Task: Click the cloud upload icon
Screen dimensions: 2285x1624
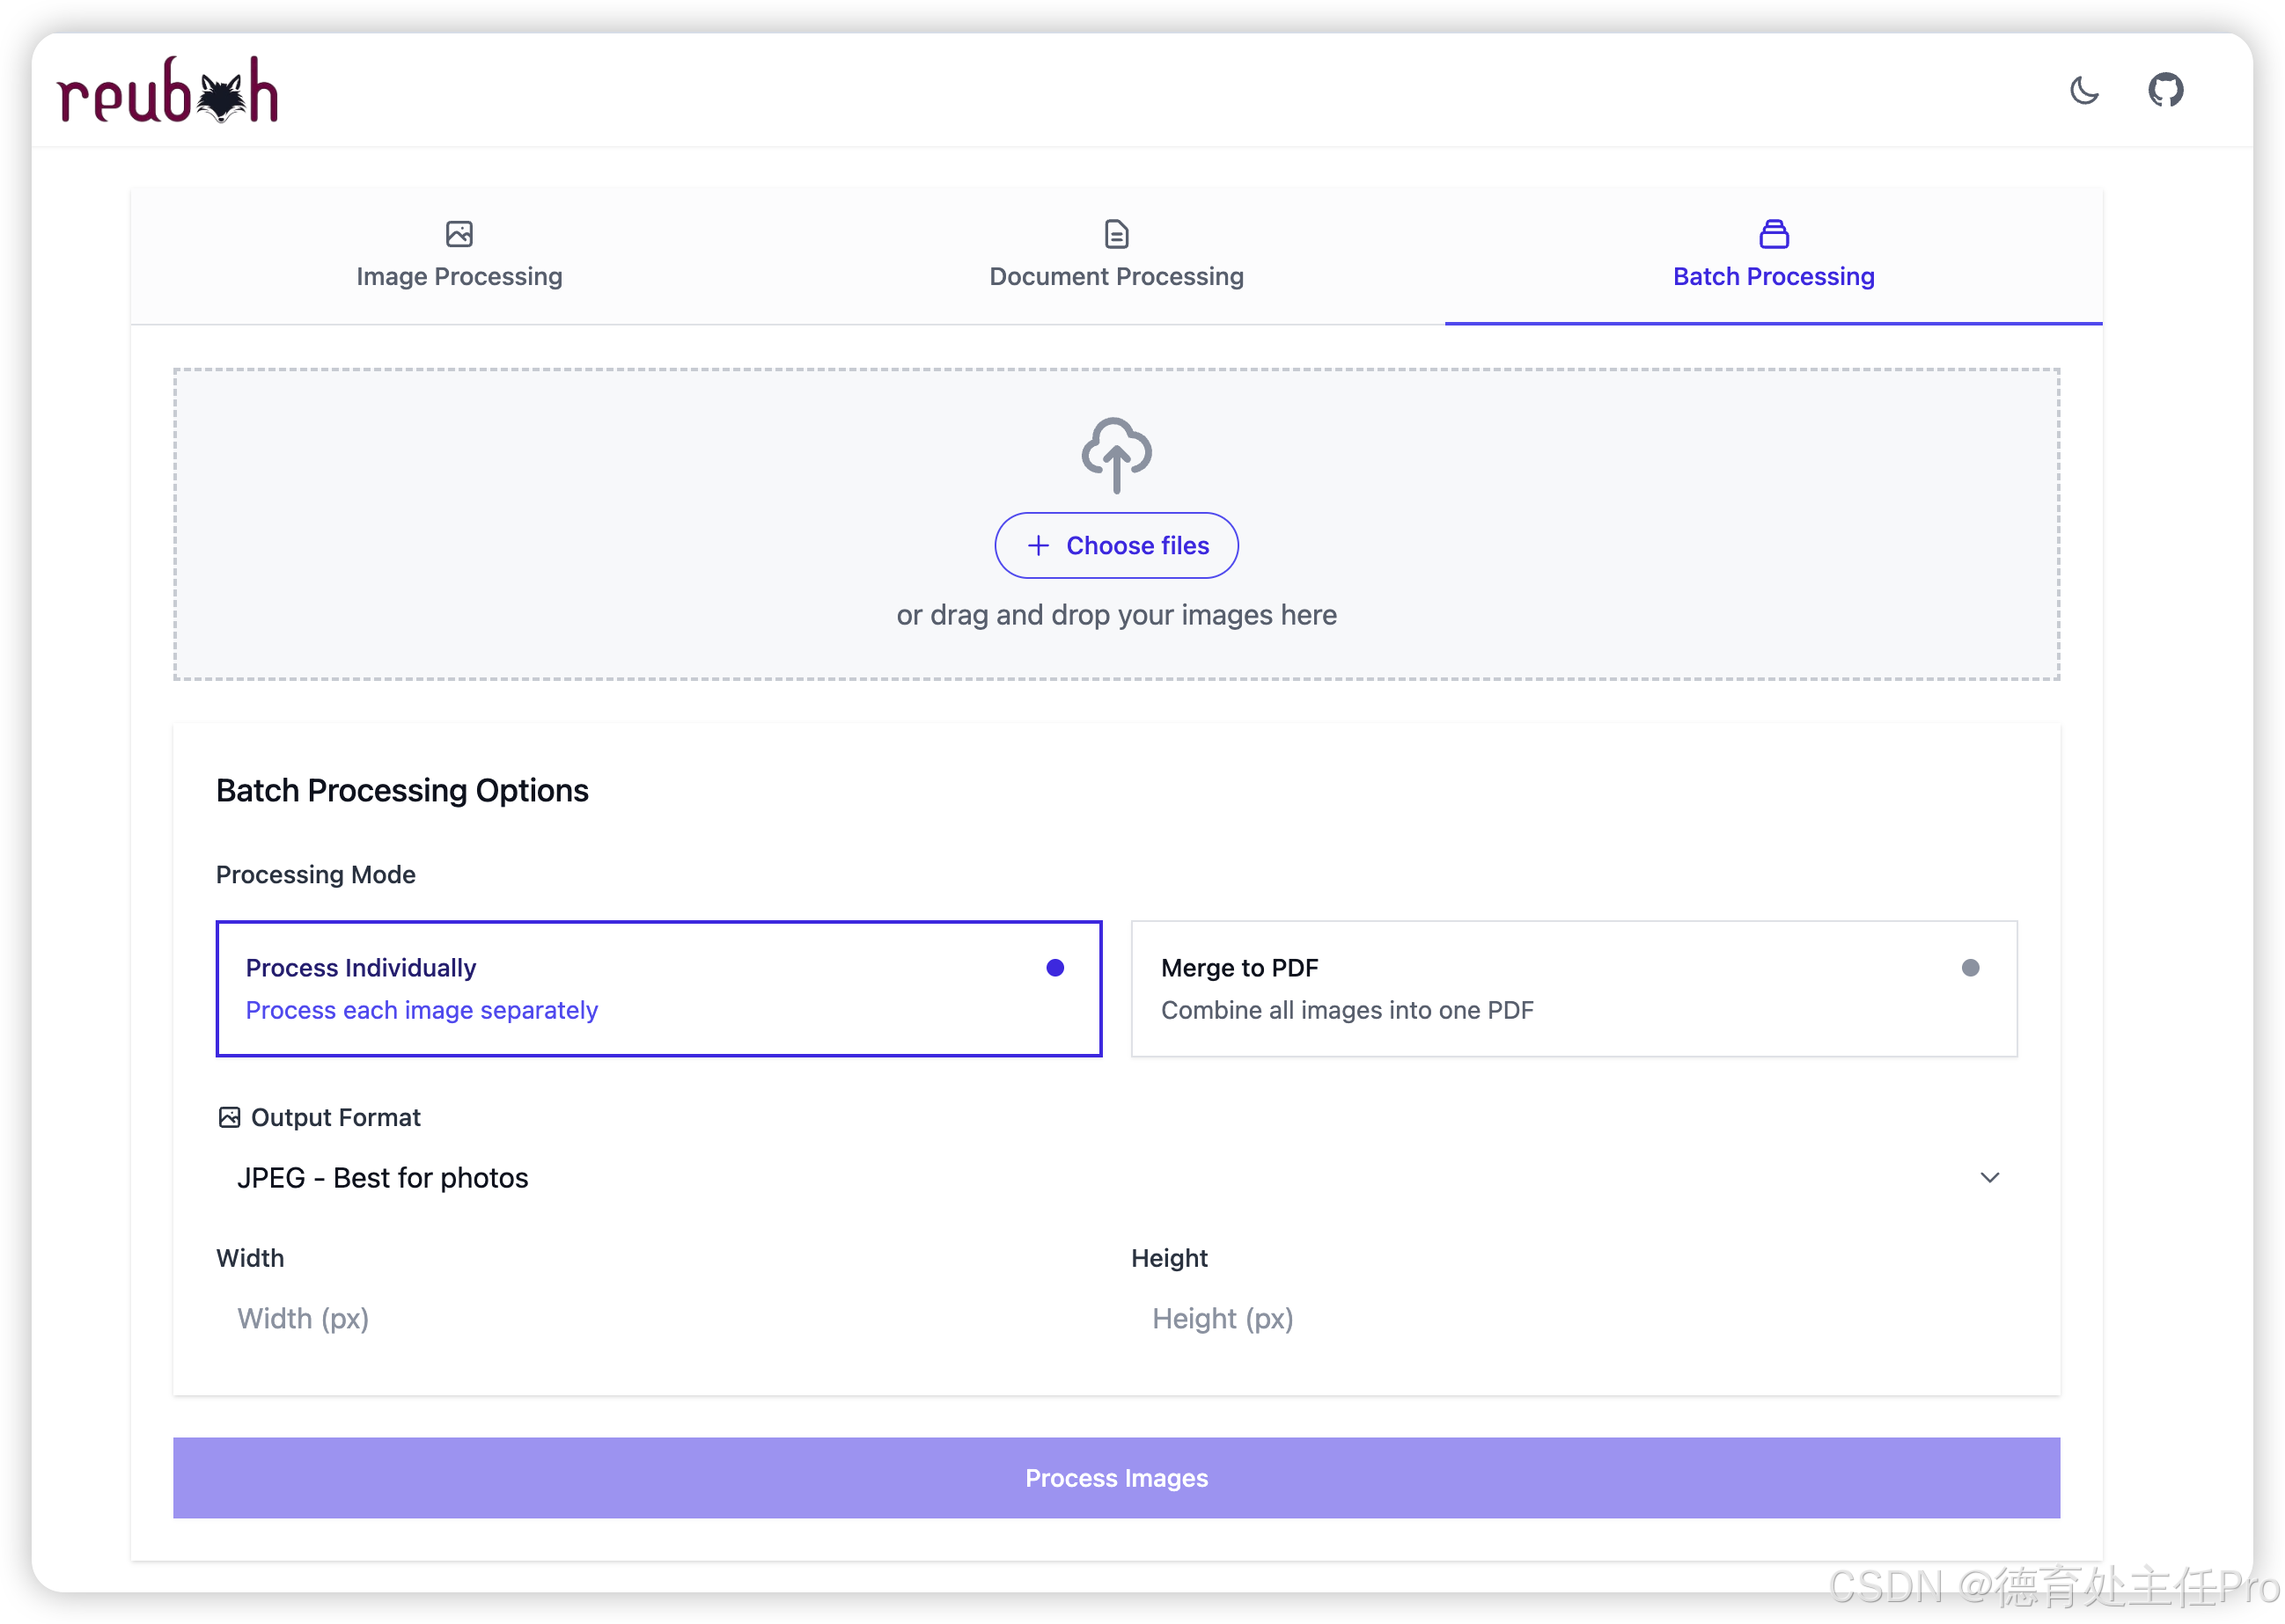Action: coord(1116,455)
